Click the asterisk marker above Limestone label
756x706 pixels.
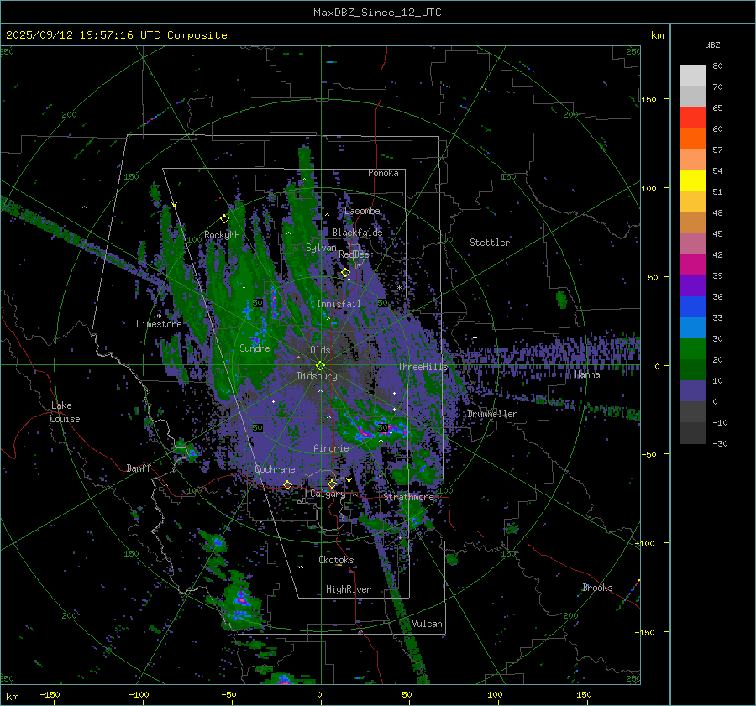159,316
